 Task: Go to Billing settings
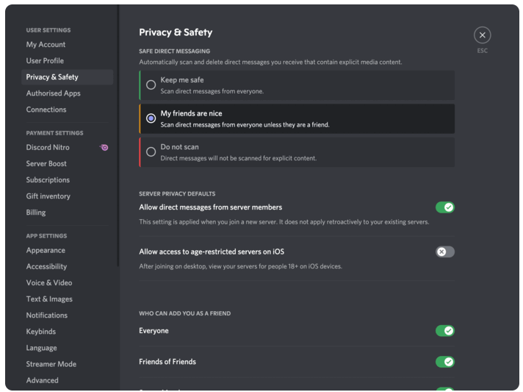pyautogui.click(x=36, y=213)
